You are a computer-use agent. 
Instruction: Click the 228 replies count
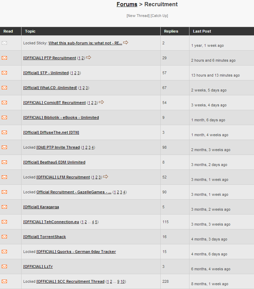click(166, 281)
